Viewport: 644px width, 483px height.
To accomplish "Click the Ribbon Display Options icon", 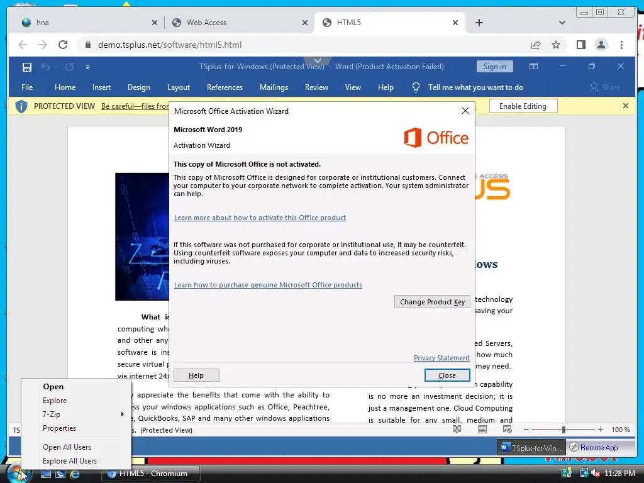I will coord(533,66).
